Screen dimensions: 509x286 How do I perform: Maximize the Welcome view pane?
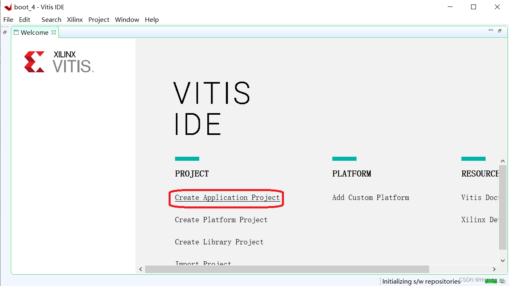click(x=499, y=30)
